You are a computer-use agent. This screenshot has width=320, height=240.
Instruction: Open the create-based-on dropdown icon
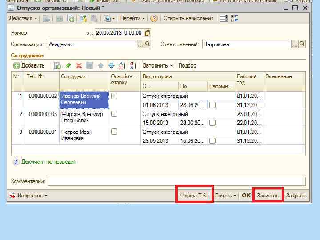pyautogui.click(x=109, y=19)
